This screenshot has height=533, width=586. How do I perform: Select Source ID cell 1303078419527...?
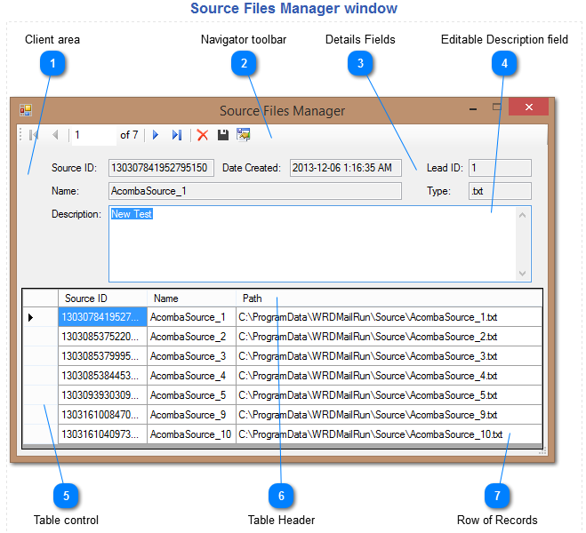click(103, 317)
